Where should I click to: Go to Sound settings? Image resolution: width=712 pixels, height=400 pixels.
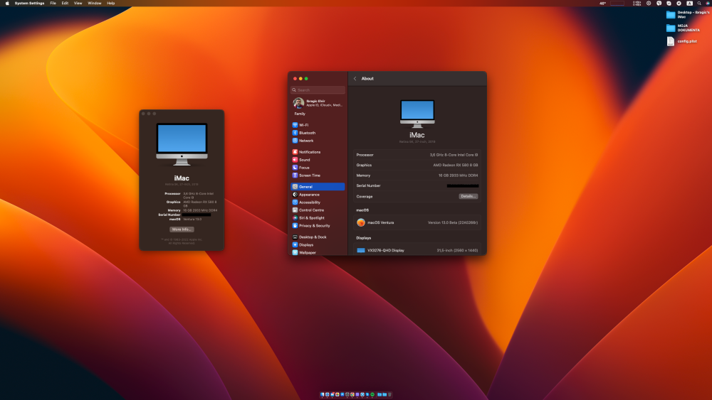pyautogui.click(x=317, y=159)
